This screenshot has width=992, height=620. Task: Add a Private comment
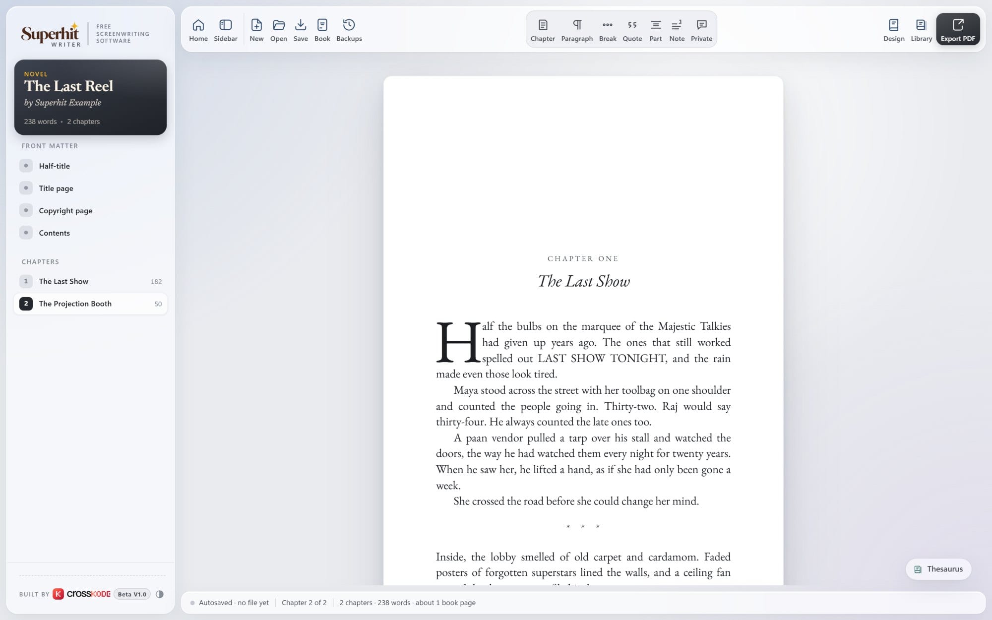point(701,30)
